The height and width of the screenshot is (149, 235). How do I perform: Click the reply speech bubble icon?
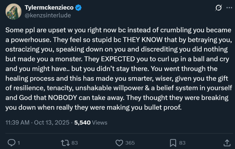[11, 143]
